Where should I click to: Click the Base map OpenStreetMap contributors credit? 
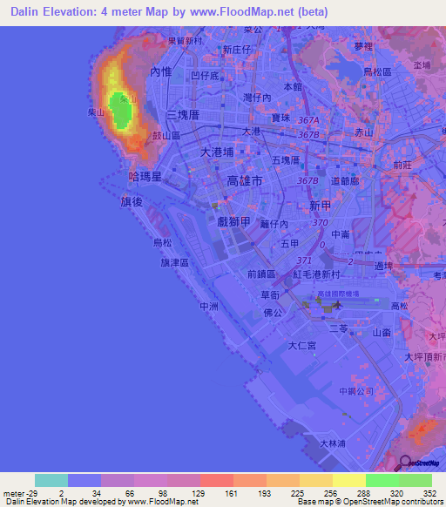click(371, 502)
